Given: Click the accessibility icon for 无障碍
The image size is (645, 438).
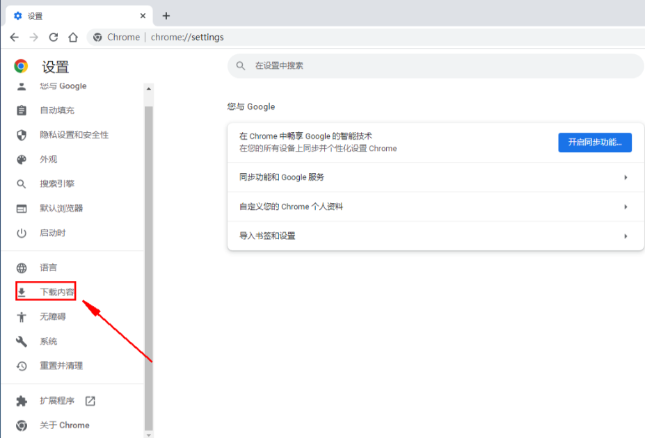Looking at the screenshot, I should [x=22, y=317].
